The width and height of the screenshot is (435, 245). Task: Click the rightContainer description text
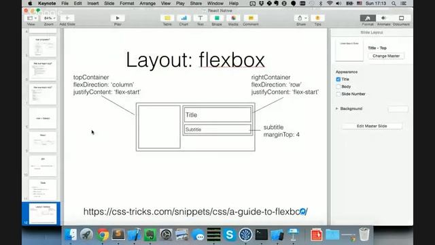[x=285, y=84]
